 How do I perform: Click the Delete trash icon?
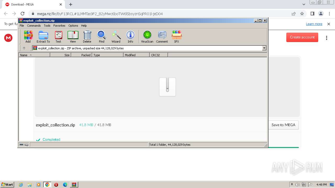point(87,37)
